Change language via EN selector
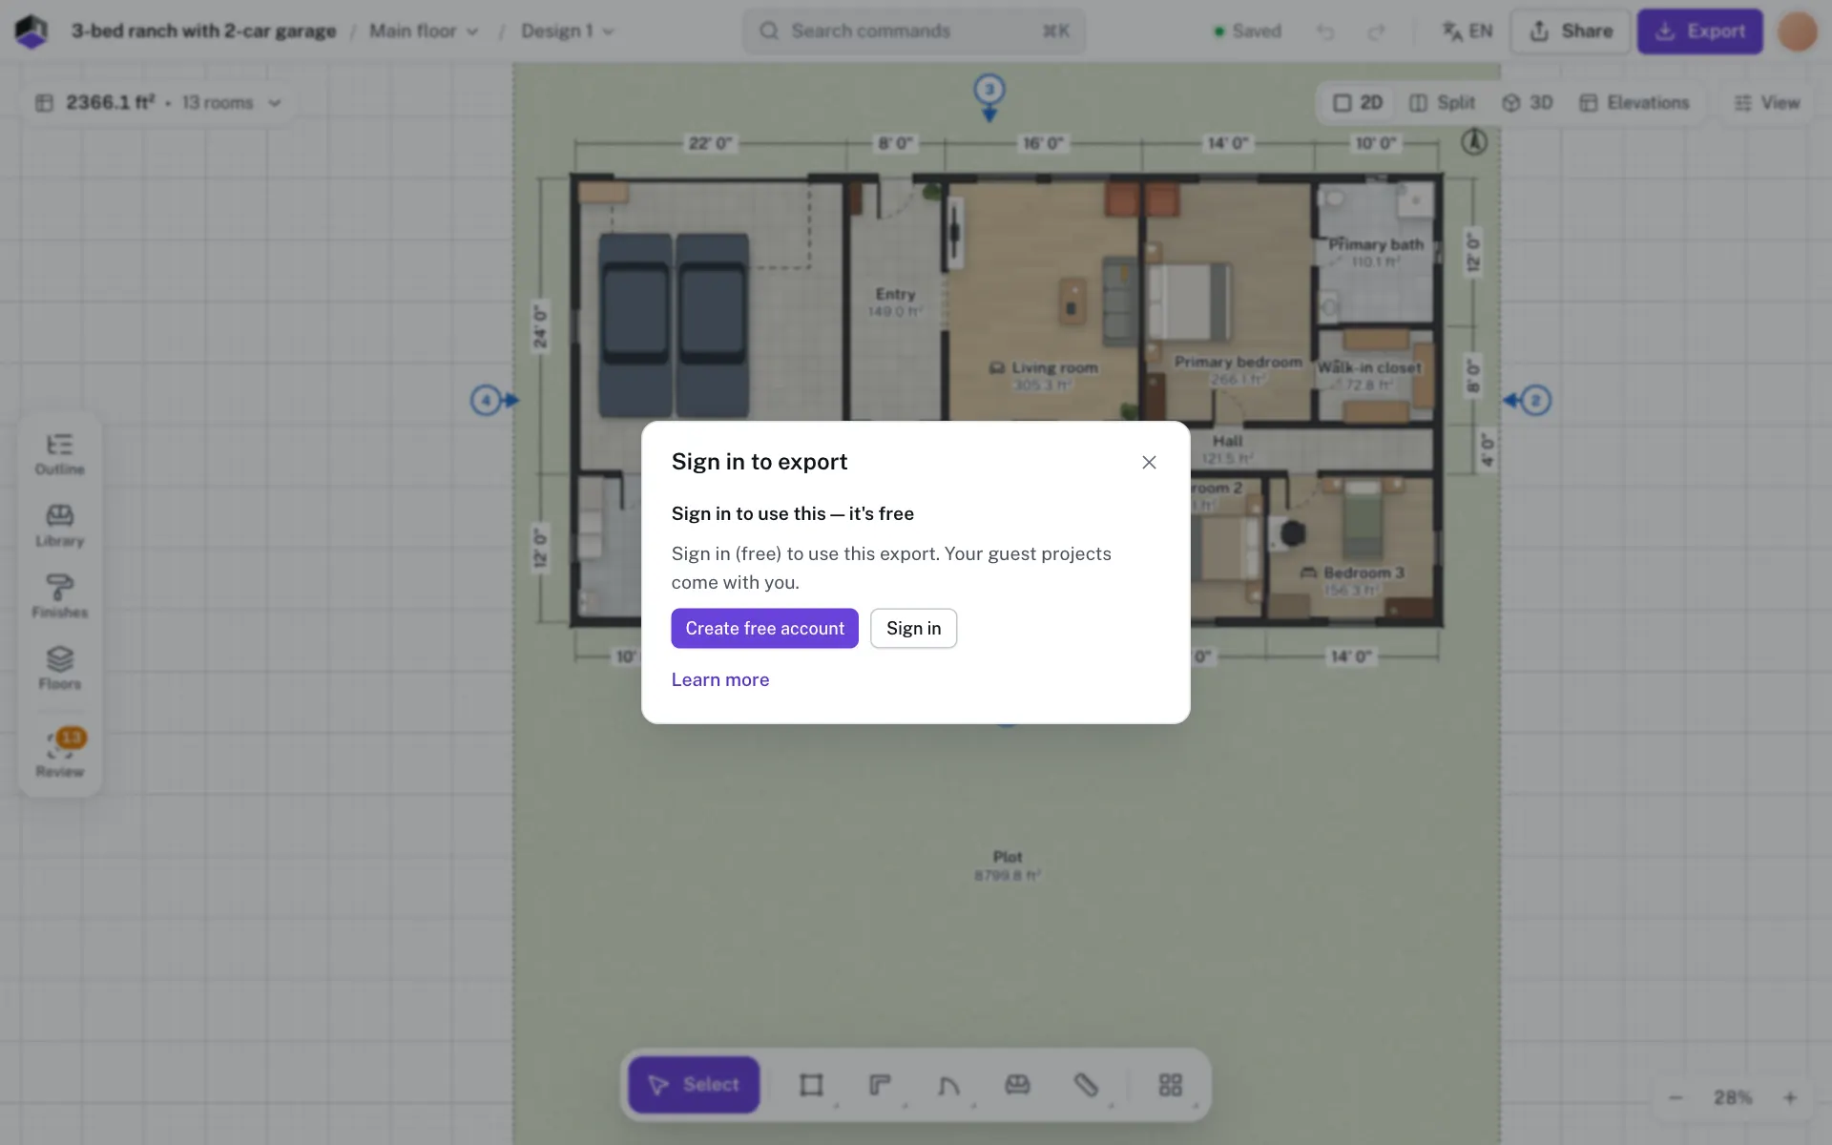This screenshot has width=1832, height=1145. click(x=1468, y=31)
